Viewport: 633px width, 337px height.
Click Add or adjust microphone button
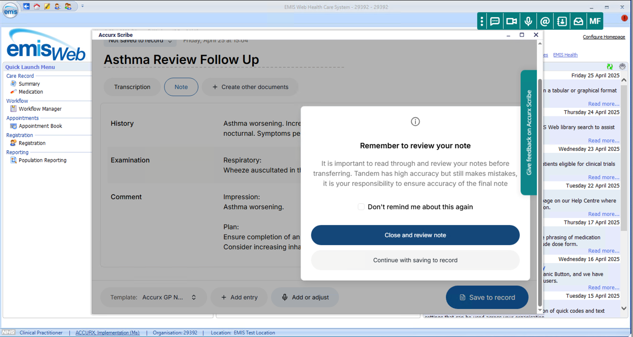305,297
